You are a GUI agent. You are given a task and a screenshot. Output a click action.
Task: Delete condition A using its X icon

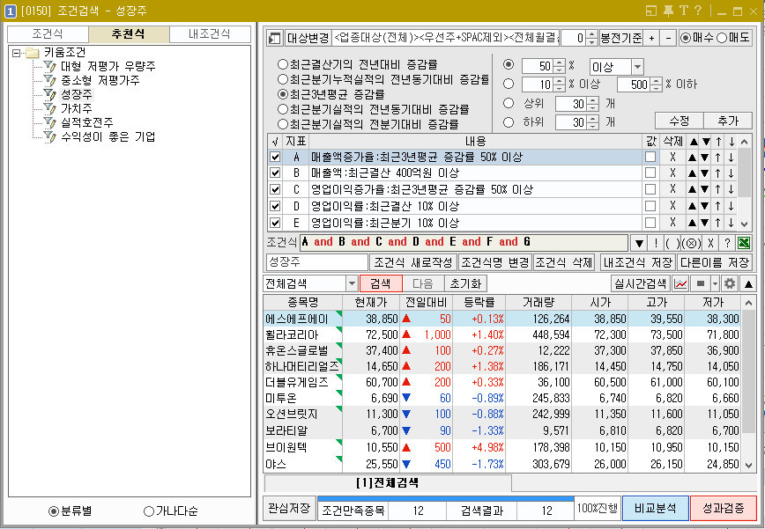click(x=673, y=158)
